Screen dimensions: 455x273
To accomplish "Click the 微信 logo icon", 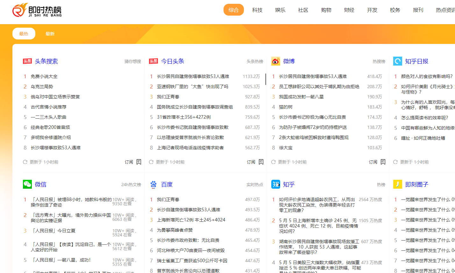I will [27, 184].
